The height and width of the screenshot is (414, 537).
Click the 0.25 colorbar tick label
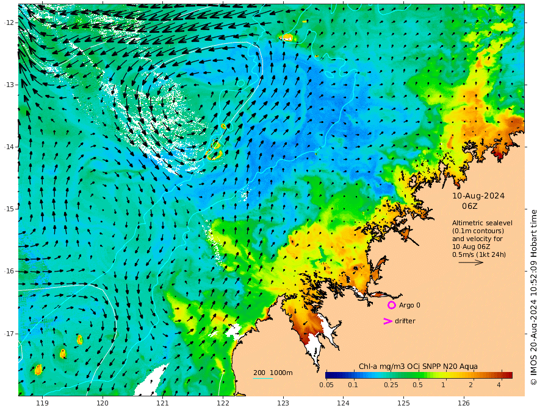391,385
